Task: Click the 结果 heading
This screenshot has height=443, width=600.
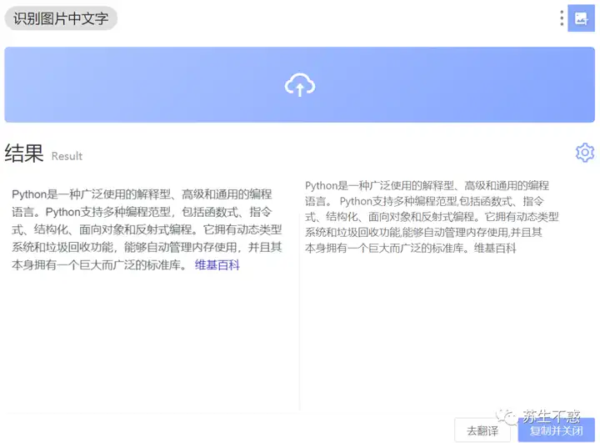Action: pyautogui.click(x=23, y=154)
